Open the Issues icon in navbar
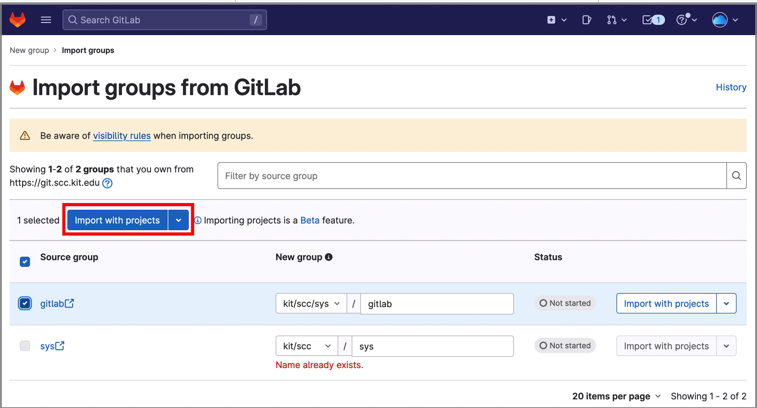The height and width of the screenshot is (408, 757). [x=586, y=20]
